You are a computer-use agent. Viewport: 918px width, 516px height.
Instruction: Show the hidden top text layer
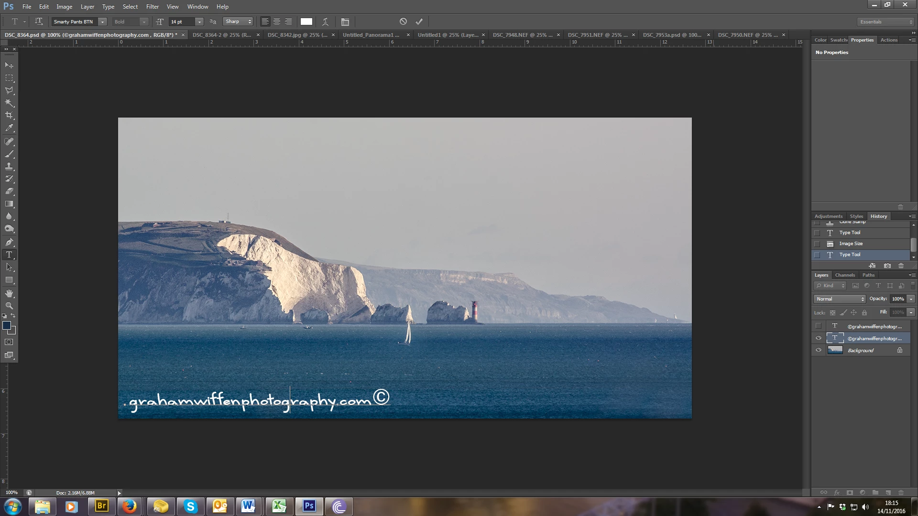coord(818,326)
